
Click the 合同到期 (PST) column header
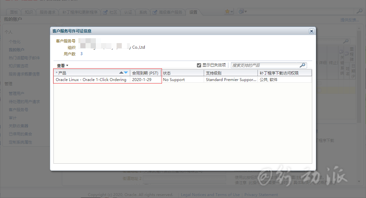(145, 73)
